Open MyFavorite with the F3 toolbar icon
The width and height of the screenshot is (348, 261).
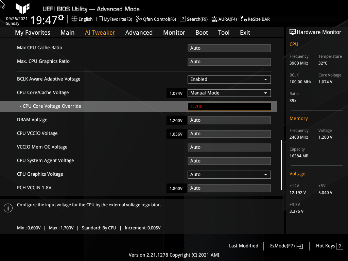click(114, 19)
